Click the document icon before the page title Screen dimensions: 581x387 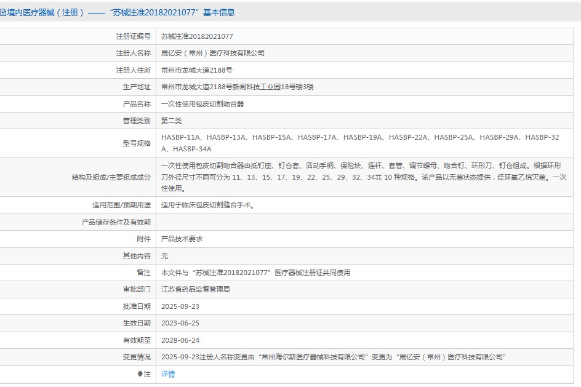click(3, 12)
